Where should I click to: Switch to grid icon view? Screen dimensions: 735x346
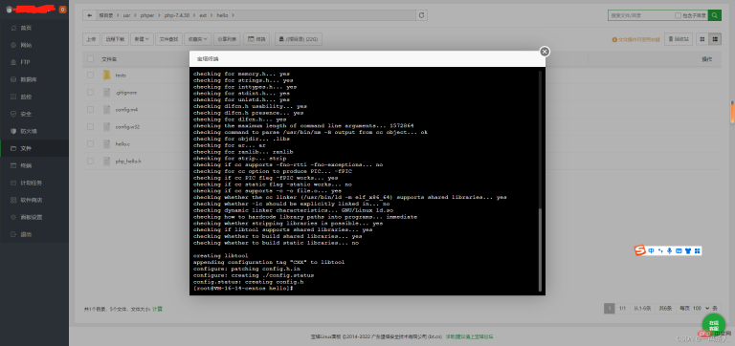(x=702, y=39)
